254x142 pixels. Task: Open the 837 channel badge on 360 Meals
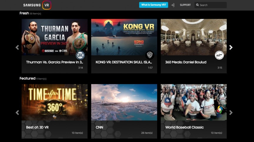(219, 55)
